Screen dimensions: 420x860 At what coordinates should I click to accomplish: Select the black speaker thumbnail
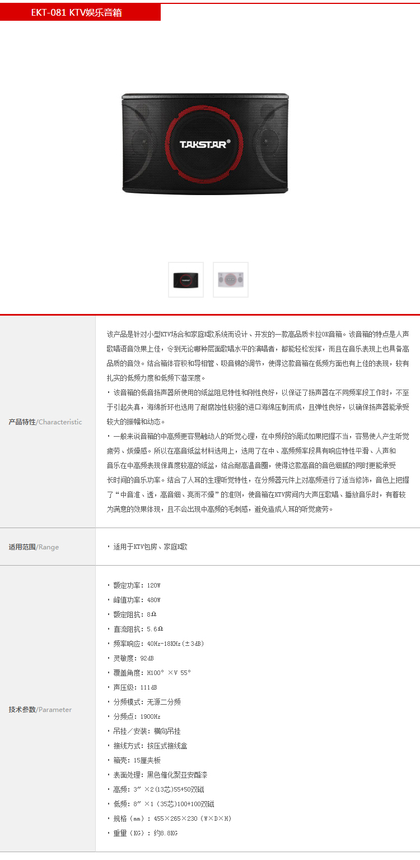pyautogui.click(x=186, y=279)
